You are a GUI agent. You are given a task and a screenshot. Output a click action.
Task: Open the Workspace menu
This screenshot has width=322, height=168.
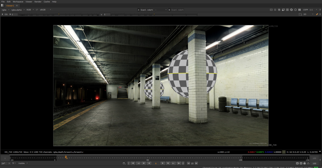click(x=18, y=2)
